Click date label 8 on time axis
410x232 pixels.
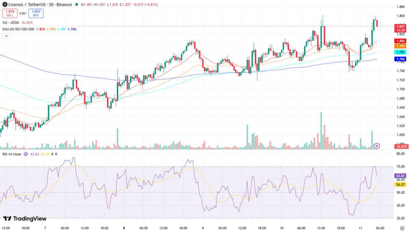click(x=124, y=228)
